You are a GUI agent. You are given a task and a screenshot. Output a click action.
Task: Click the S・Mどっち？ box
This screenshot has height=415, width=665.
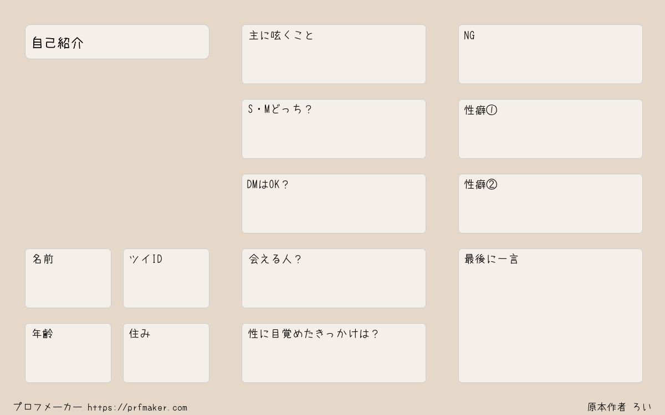coord(334,129)
